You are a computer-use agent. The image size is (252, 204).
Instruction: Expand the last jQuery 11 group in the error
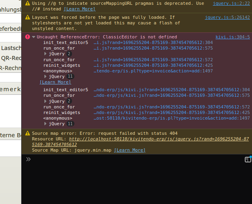click(x=46, y=124)
